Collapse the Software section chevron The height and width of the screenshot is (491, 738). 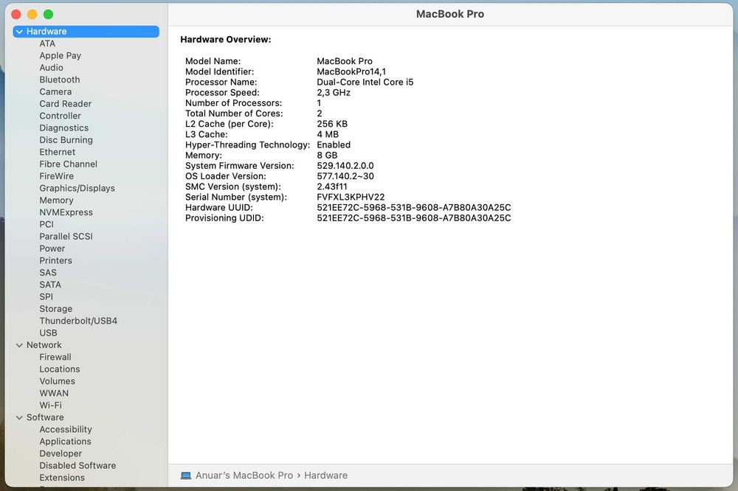pos(19,417)
